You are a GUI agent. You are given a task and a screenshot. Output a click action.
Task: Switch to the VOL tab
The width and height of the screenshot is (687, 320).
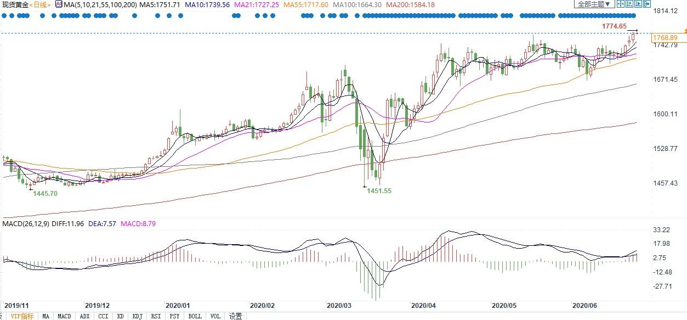[215, 316]
